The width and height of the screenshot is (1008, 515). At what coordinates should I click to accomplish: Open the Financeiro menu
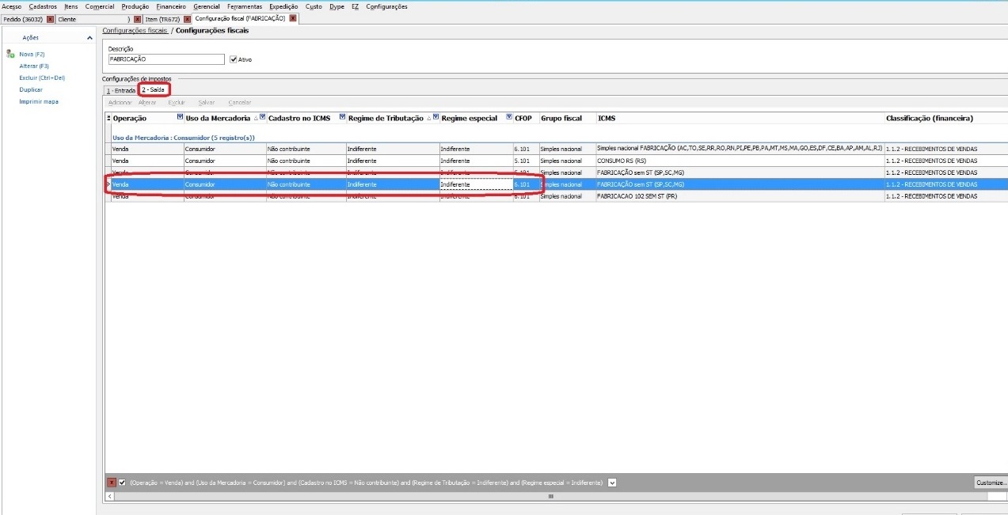coord(171,6)
